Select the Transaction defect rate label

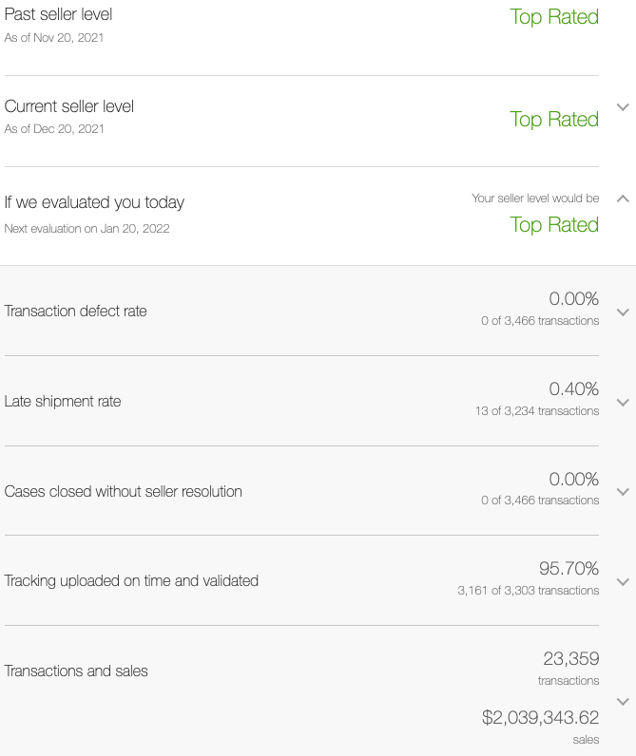[75, 311]
